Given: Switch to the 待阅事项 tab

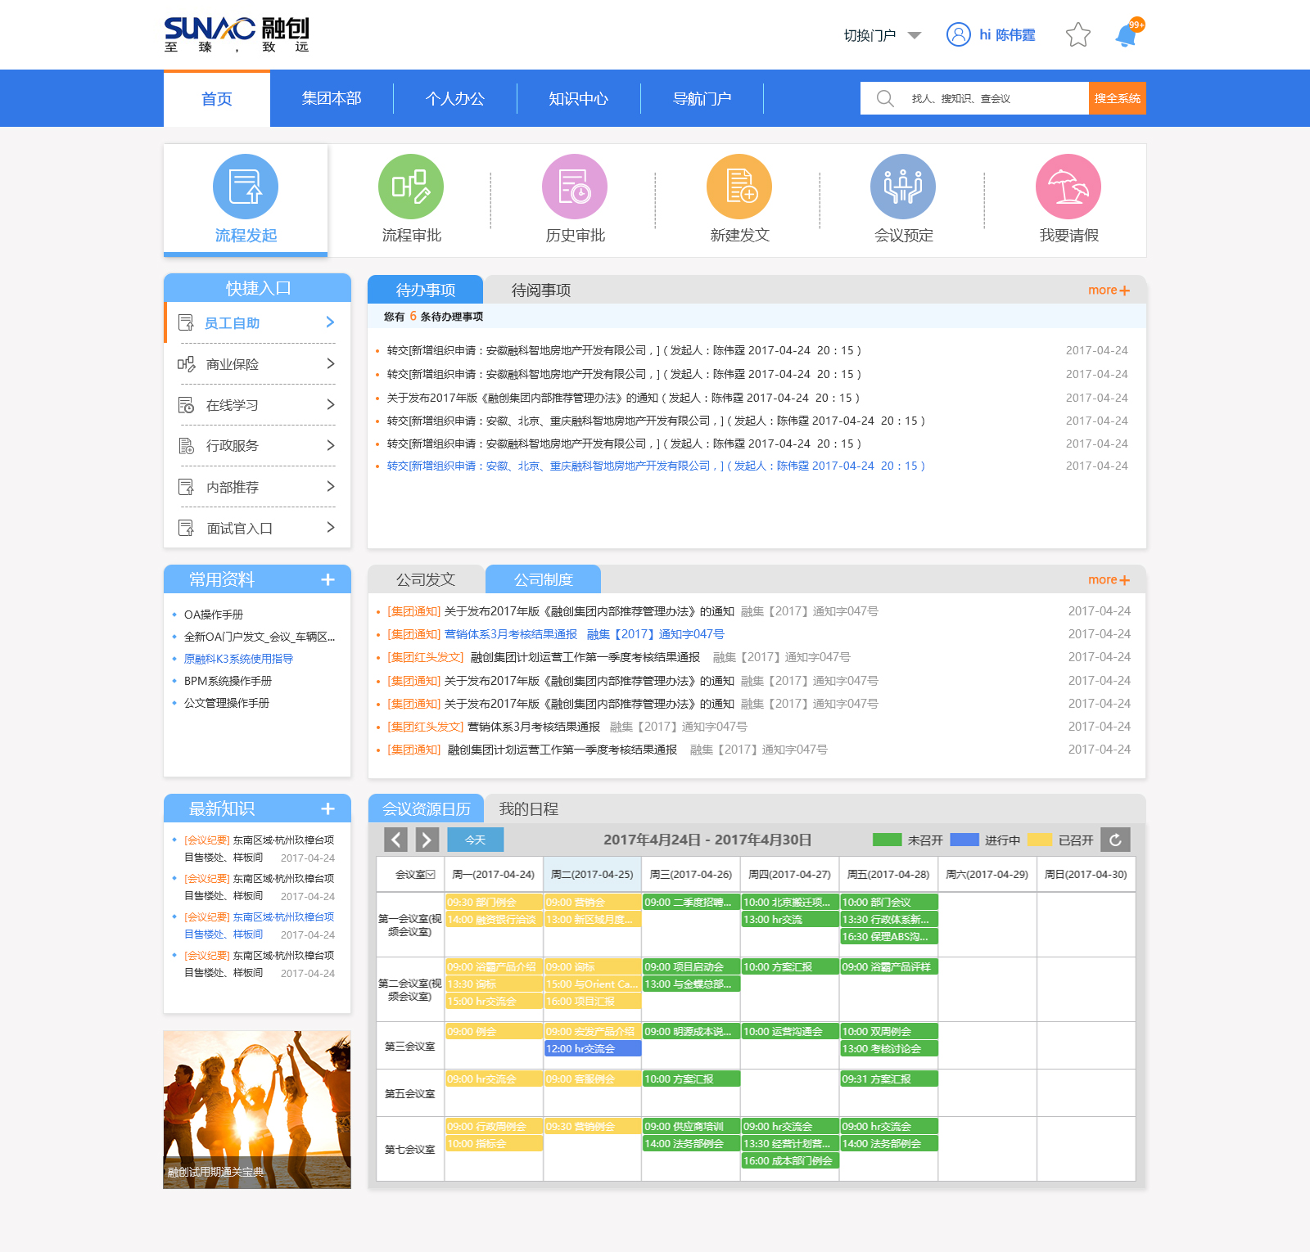Looking at the screenshot, I should click(x=539, y=289).
